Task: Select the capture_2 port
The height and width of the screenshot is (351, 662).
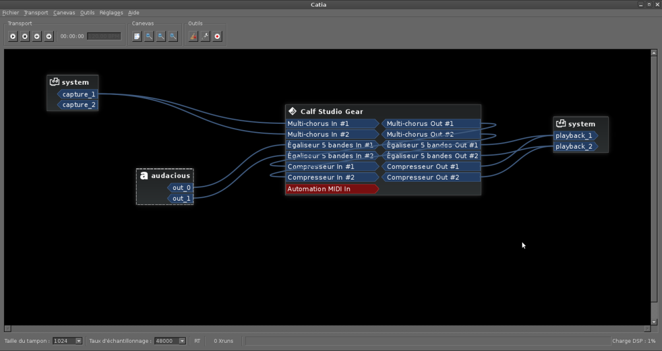Action: [x=78, y=105]
